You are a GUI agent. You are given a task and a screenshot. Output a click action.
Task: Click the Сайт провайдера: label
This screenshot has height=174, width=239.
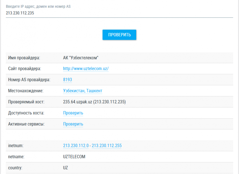25,69
